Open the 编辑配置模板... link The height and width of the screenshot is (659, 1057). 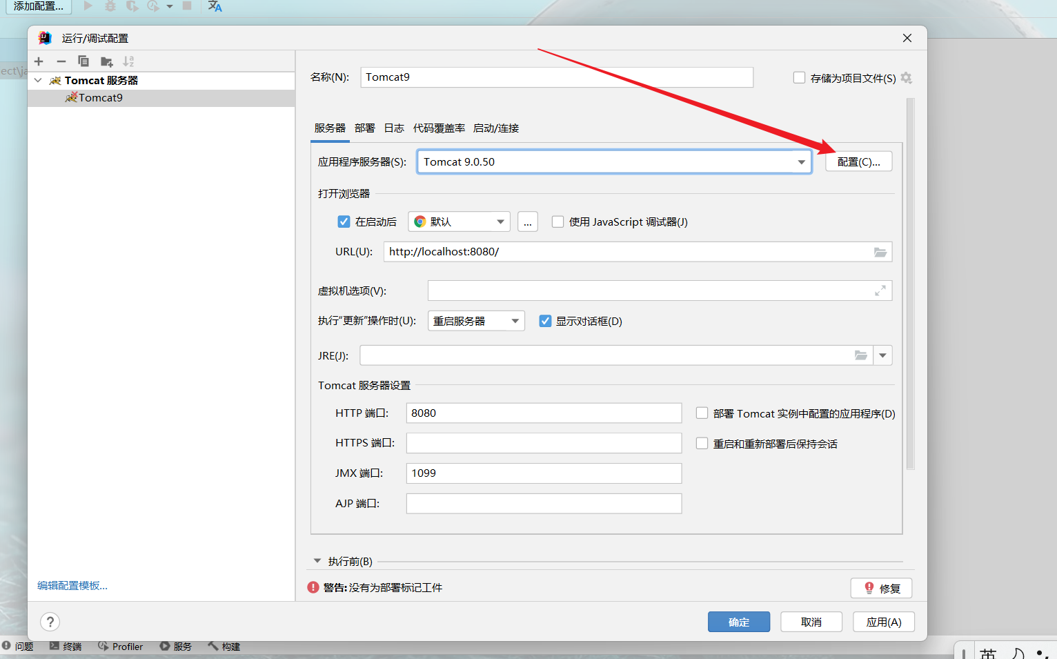[x=72, y=585]
